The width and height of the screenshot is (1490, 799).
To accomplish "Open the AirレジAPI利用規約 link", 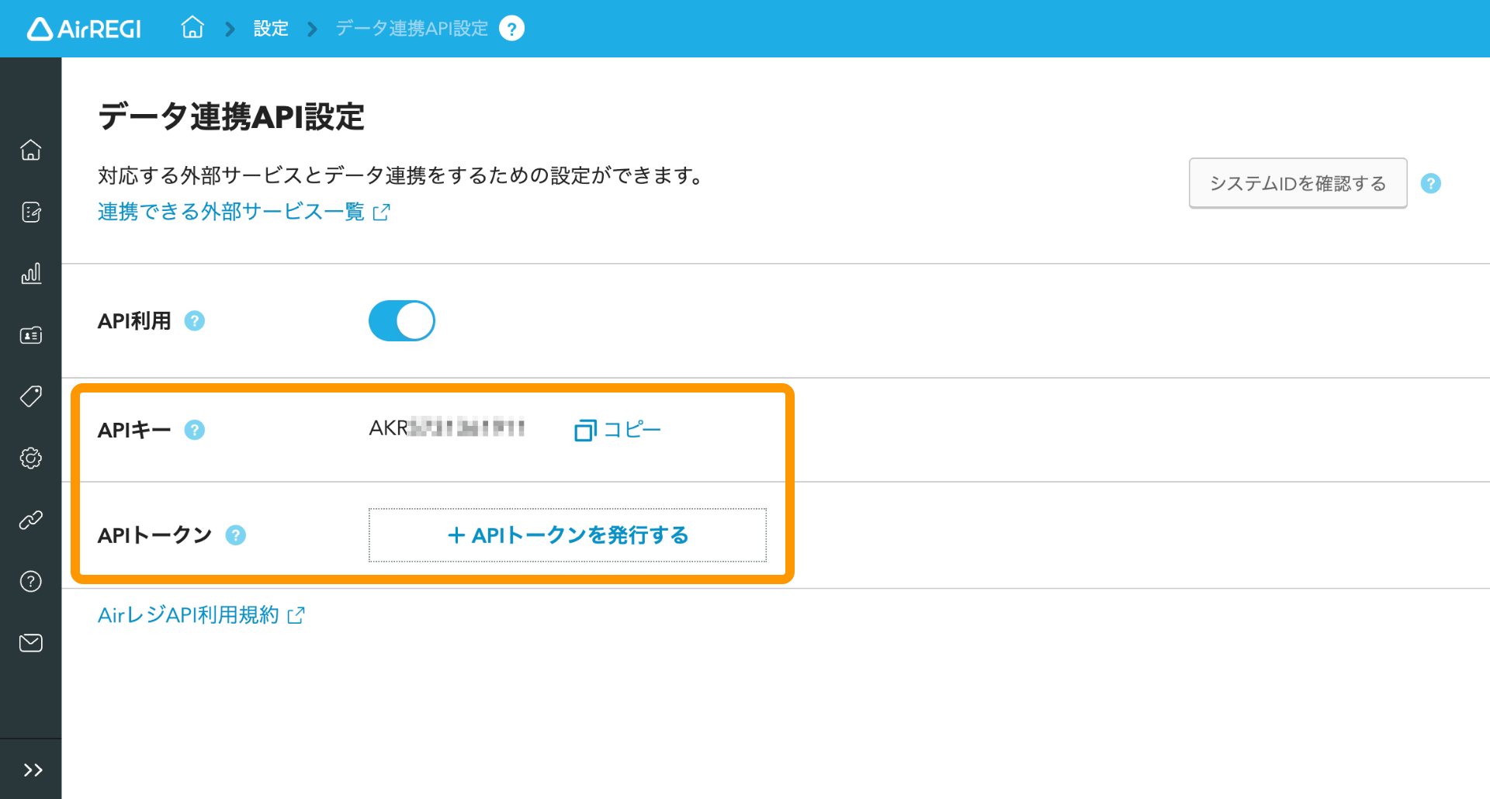I will [201, 615].
